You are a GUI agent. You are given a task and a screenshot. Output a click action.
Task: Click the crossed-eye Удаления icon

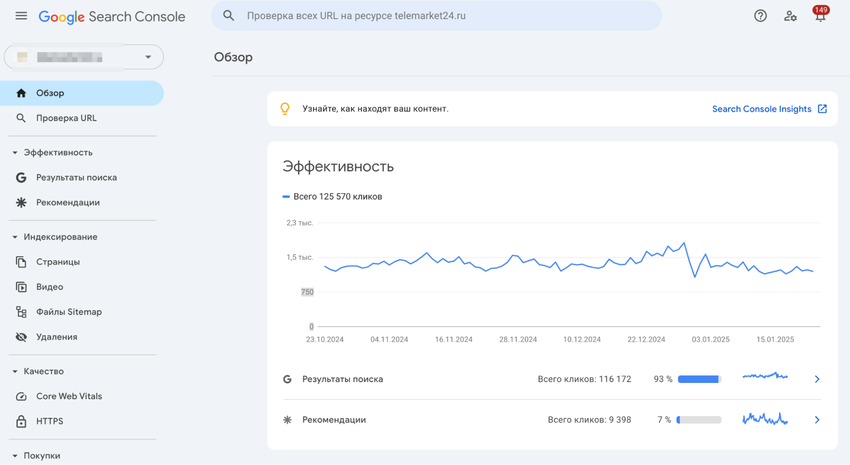coord(21,337)
